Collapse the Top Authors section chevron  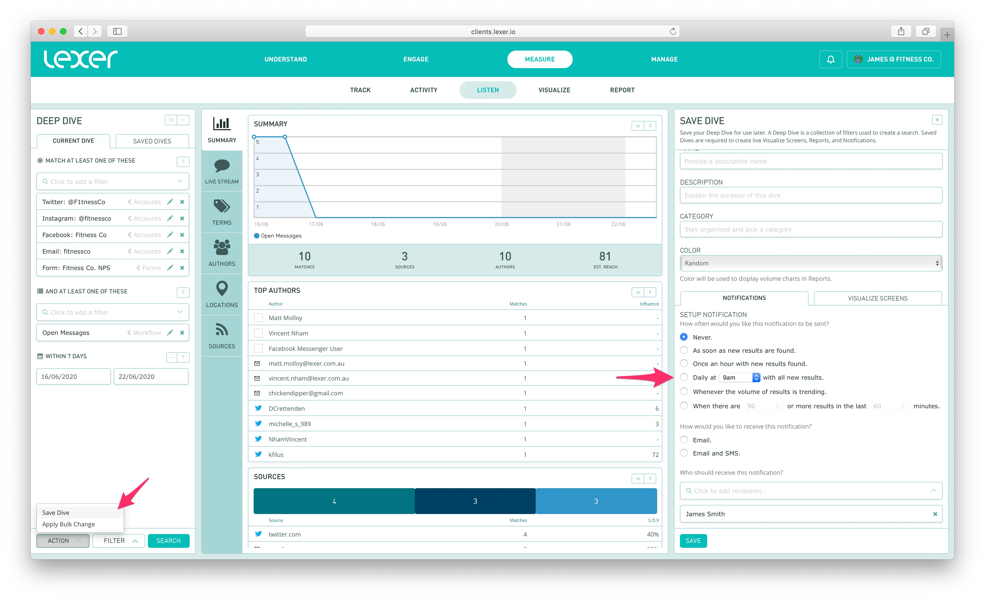(638, 292)
